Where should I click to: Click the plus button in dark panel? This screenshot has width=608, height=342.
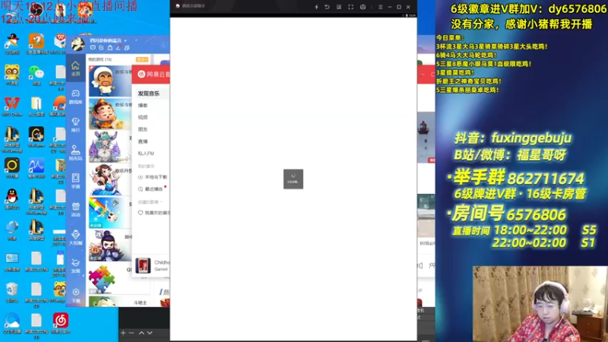click(x=123, y=333)
